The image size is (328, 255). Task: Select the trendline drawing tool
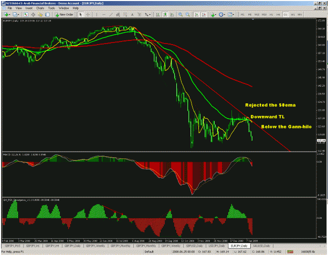pos(111,15)
